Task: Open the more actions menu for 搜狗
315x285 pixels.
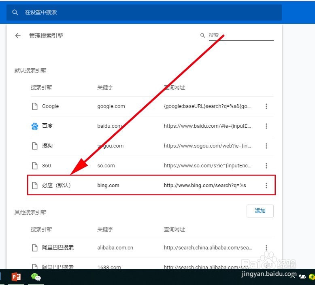Action: 266,146
